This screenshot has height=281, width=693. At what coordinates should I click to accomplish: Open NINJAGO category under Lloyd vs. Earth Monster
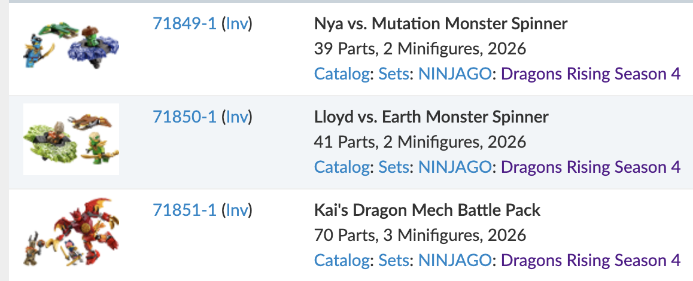[455, 167]
